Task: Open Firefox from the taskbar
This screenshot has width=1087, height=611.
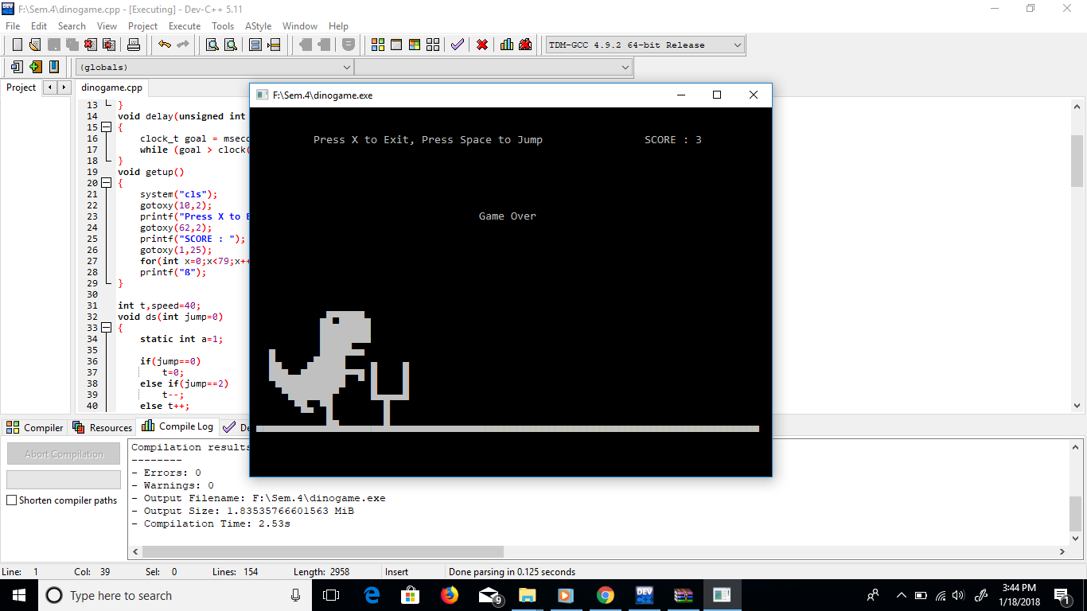Action: 450,595
